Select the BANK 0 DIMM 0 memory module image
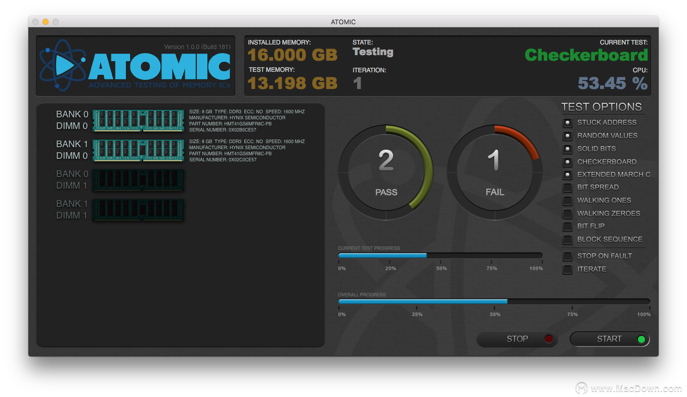Image resolution: width=687 pixels, height=397 pixels. [138, 120]
